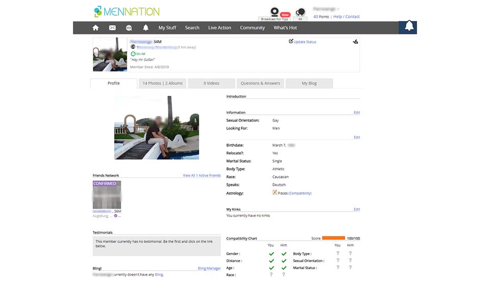
Task: Click the MenNation logo
Action: (x=127, y=12)
